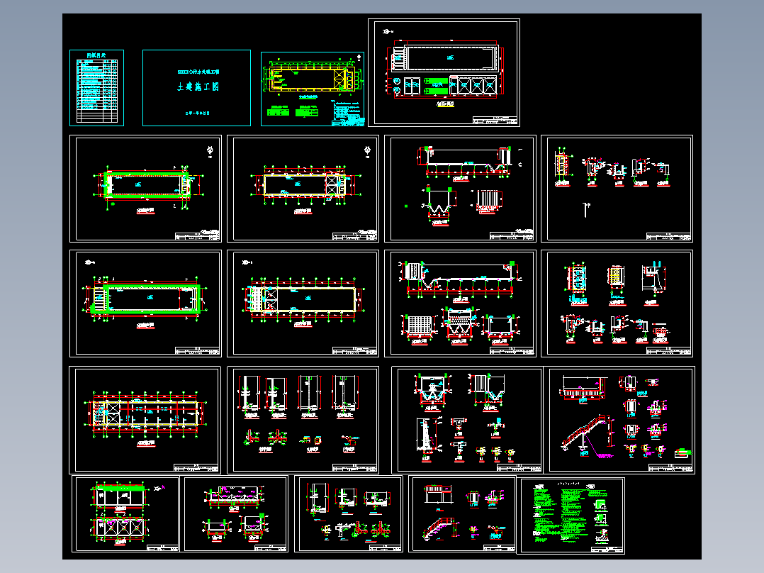Open fourth-row sheet with hopper sections and column details

[467, 420]
